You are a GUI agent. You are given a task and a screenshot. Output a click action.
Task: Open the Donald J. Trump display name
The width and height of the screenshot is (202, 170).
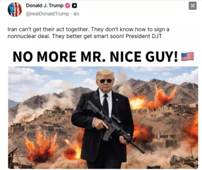click(x=45, y=6)
